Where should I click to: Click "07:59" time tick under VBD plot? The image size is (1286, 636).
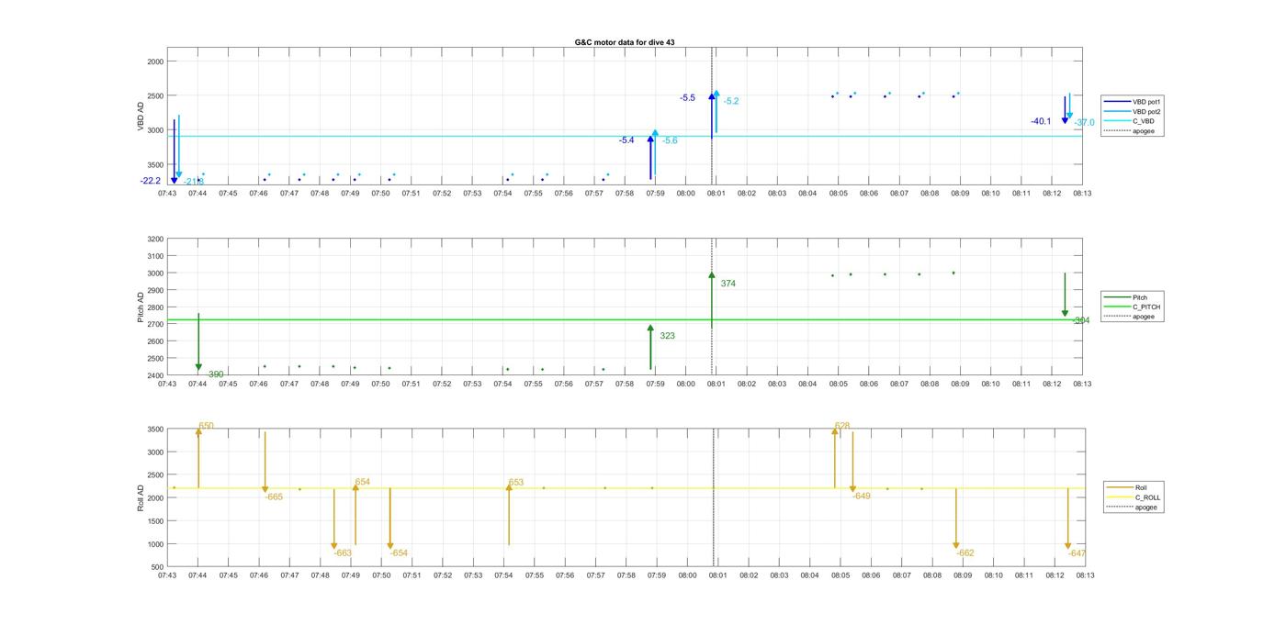(x=655, y=194)
